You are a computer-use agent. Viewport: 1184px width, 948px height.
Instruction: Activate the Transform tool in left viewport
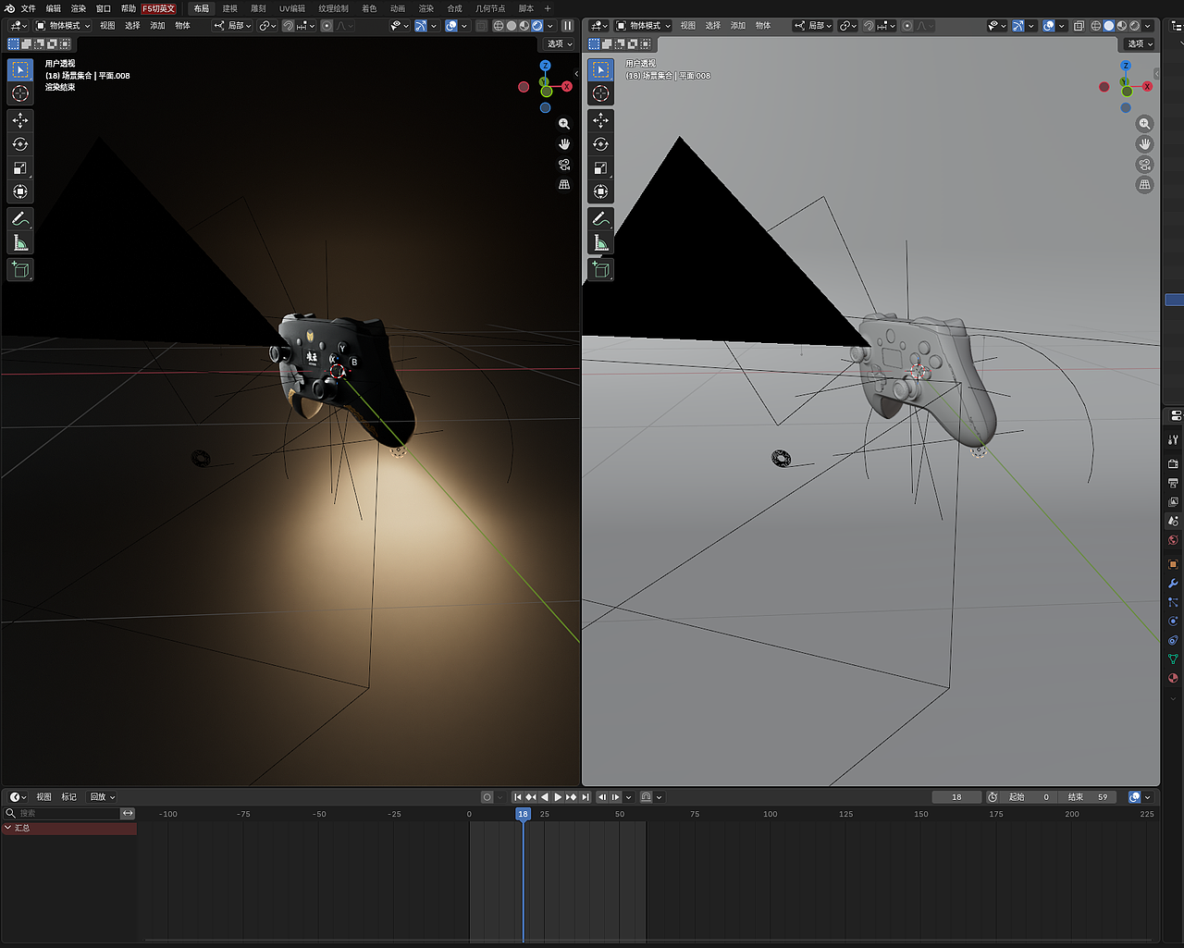tap(20, 191)
